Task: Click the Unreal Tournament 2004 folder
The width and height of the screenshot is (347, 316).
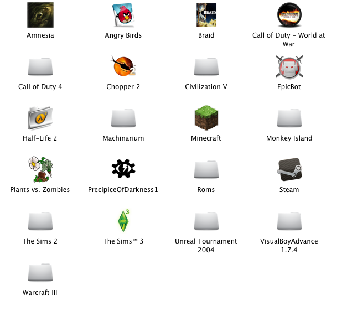Action: point(206,221)
